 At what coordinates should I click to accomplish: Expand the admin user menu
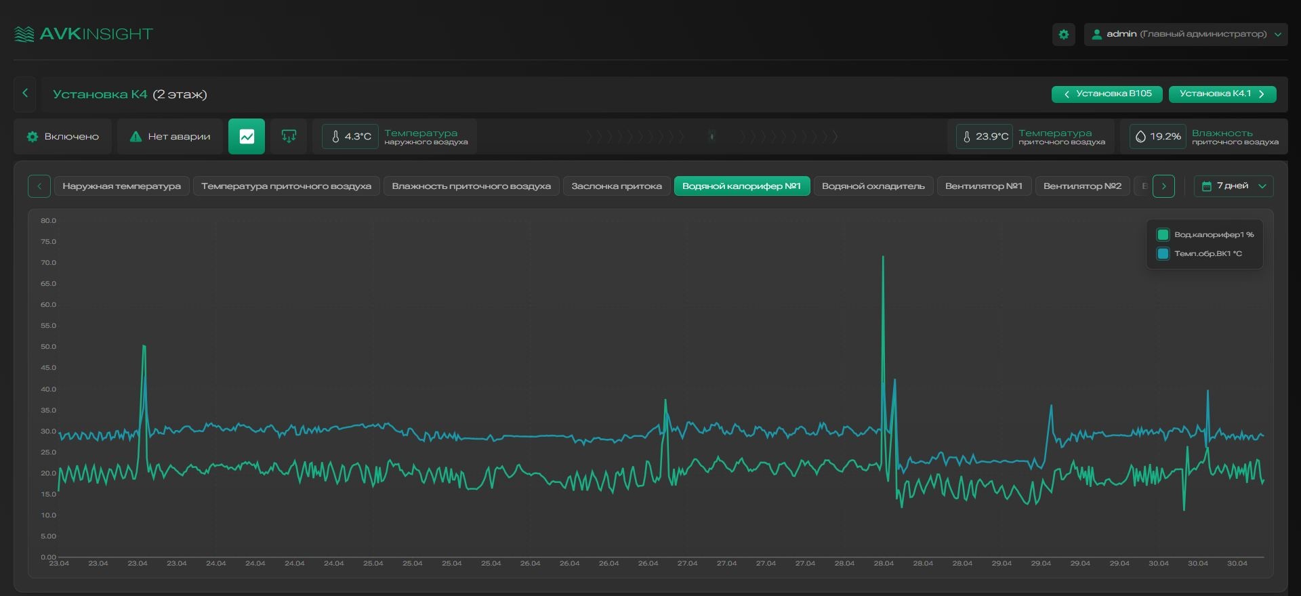click(1186, 35)
